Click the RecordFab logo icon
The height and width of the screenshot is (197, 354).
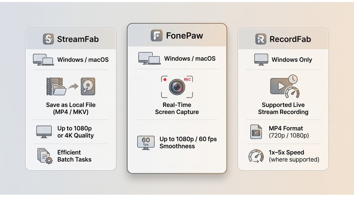pyautogui.click(x=261, y=39)
